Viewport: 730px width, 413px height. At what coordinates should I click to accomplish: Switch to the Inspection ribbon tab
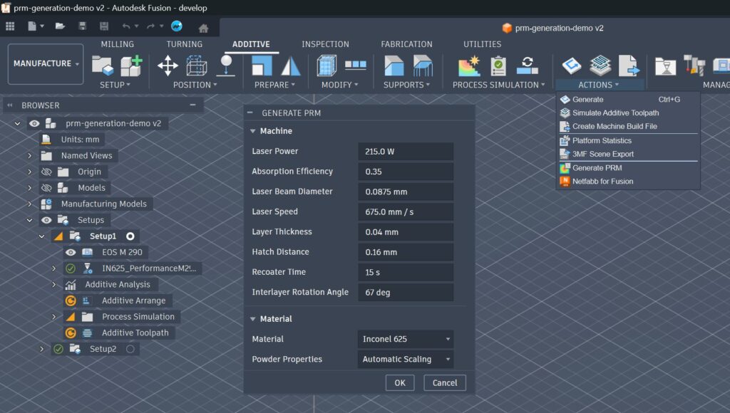click(x=325, y=44)
